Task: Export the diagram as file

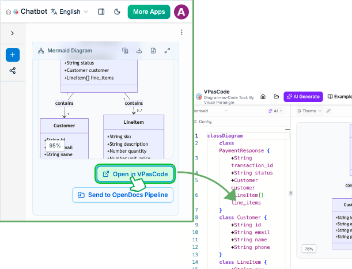Action: [153, 51]
